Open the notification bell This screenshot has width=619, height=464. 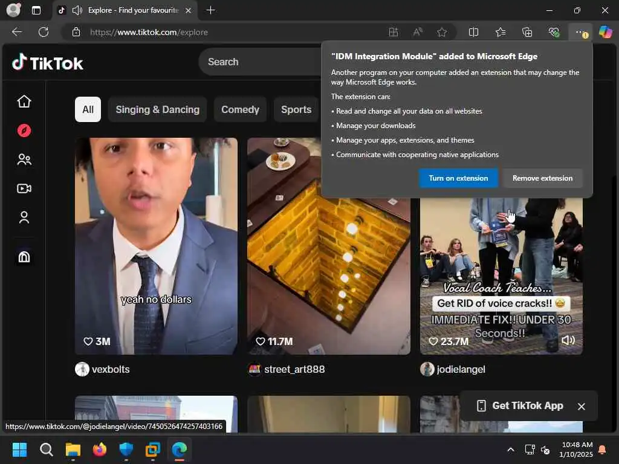pos(603,449)
